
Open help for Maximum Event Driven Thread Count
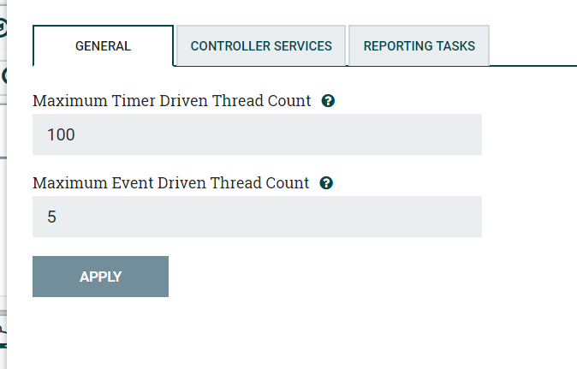click(x=325, y=183)
